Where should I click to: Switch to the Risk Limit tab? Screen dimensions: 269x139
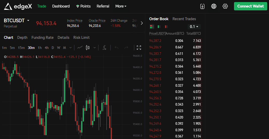(x=81, y=38)
